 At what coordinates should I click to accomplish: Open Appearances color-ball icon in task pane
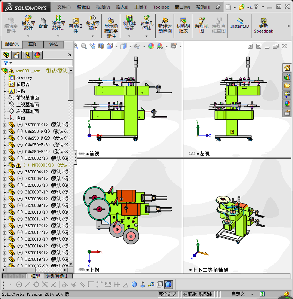point(287,104)
